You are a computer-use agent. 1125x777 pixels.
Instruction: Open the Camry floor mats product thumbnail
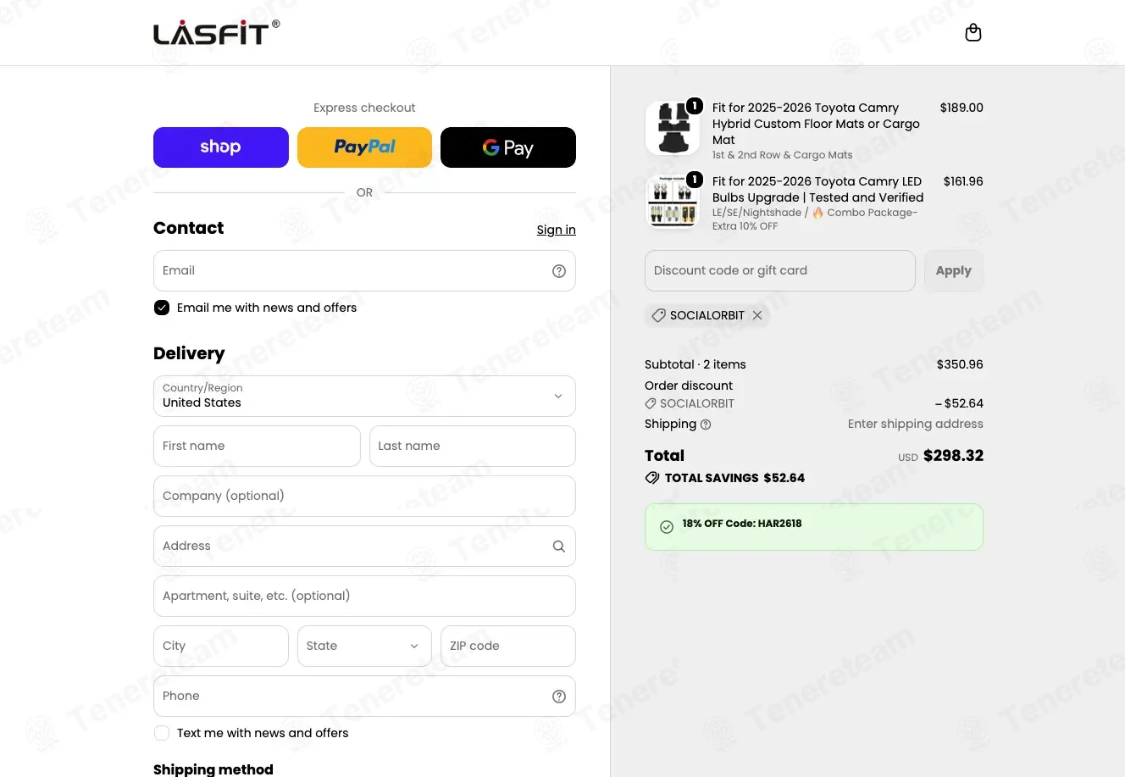tap(673, 128)
